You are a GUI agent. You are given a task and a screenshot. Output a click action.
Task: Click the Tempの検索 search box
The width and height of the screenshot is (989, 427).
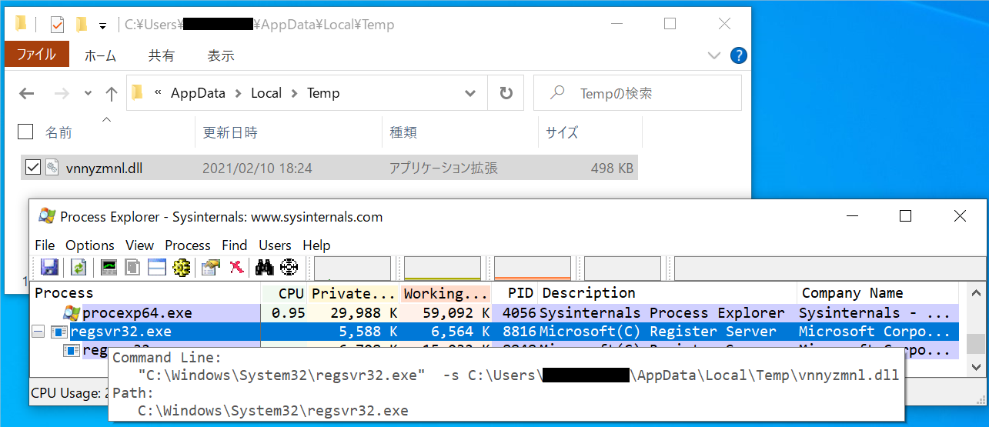(637, 93)
